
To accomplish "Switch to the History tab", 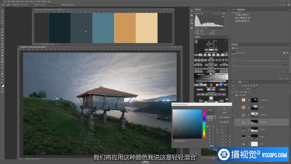I will [x=233, y=10].
